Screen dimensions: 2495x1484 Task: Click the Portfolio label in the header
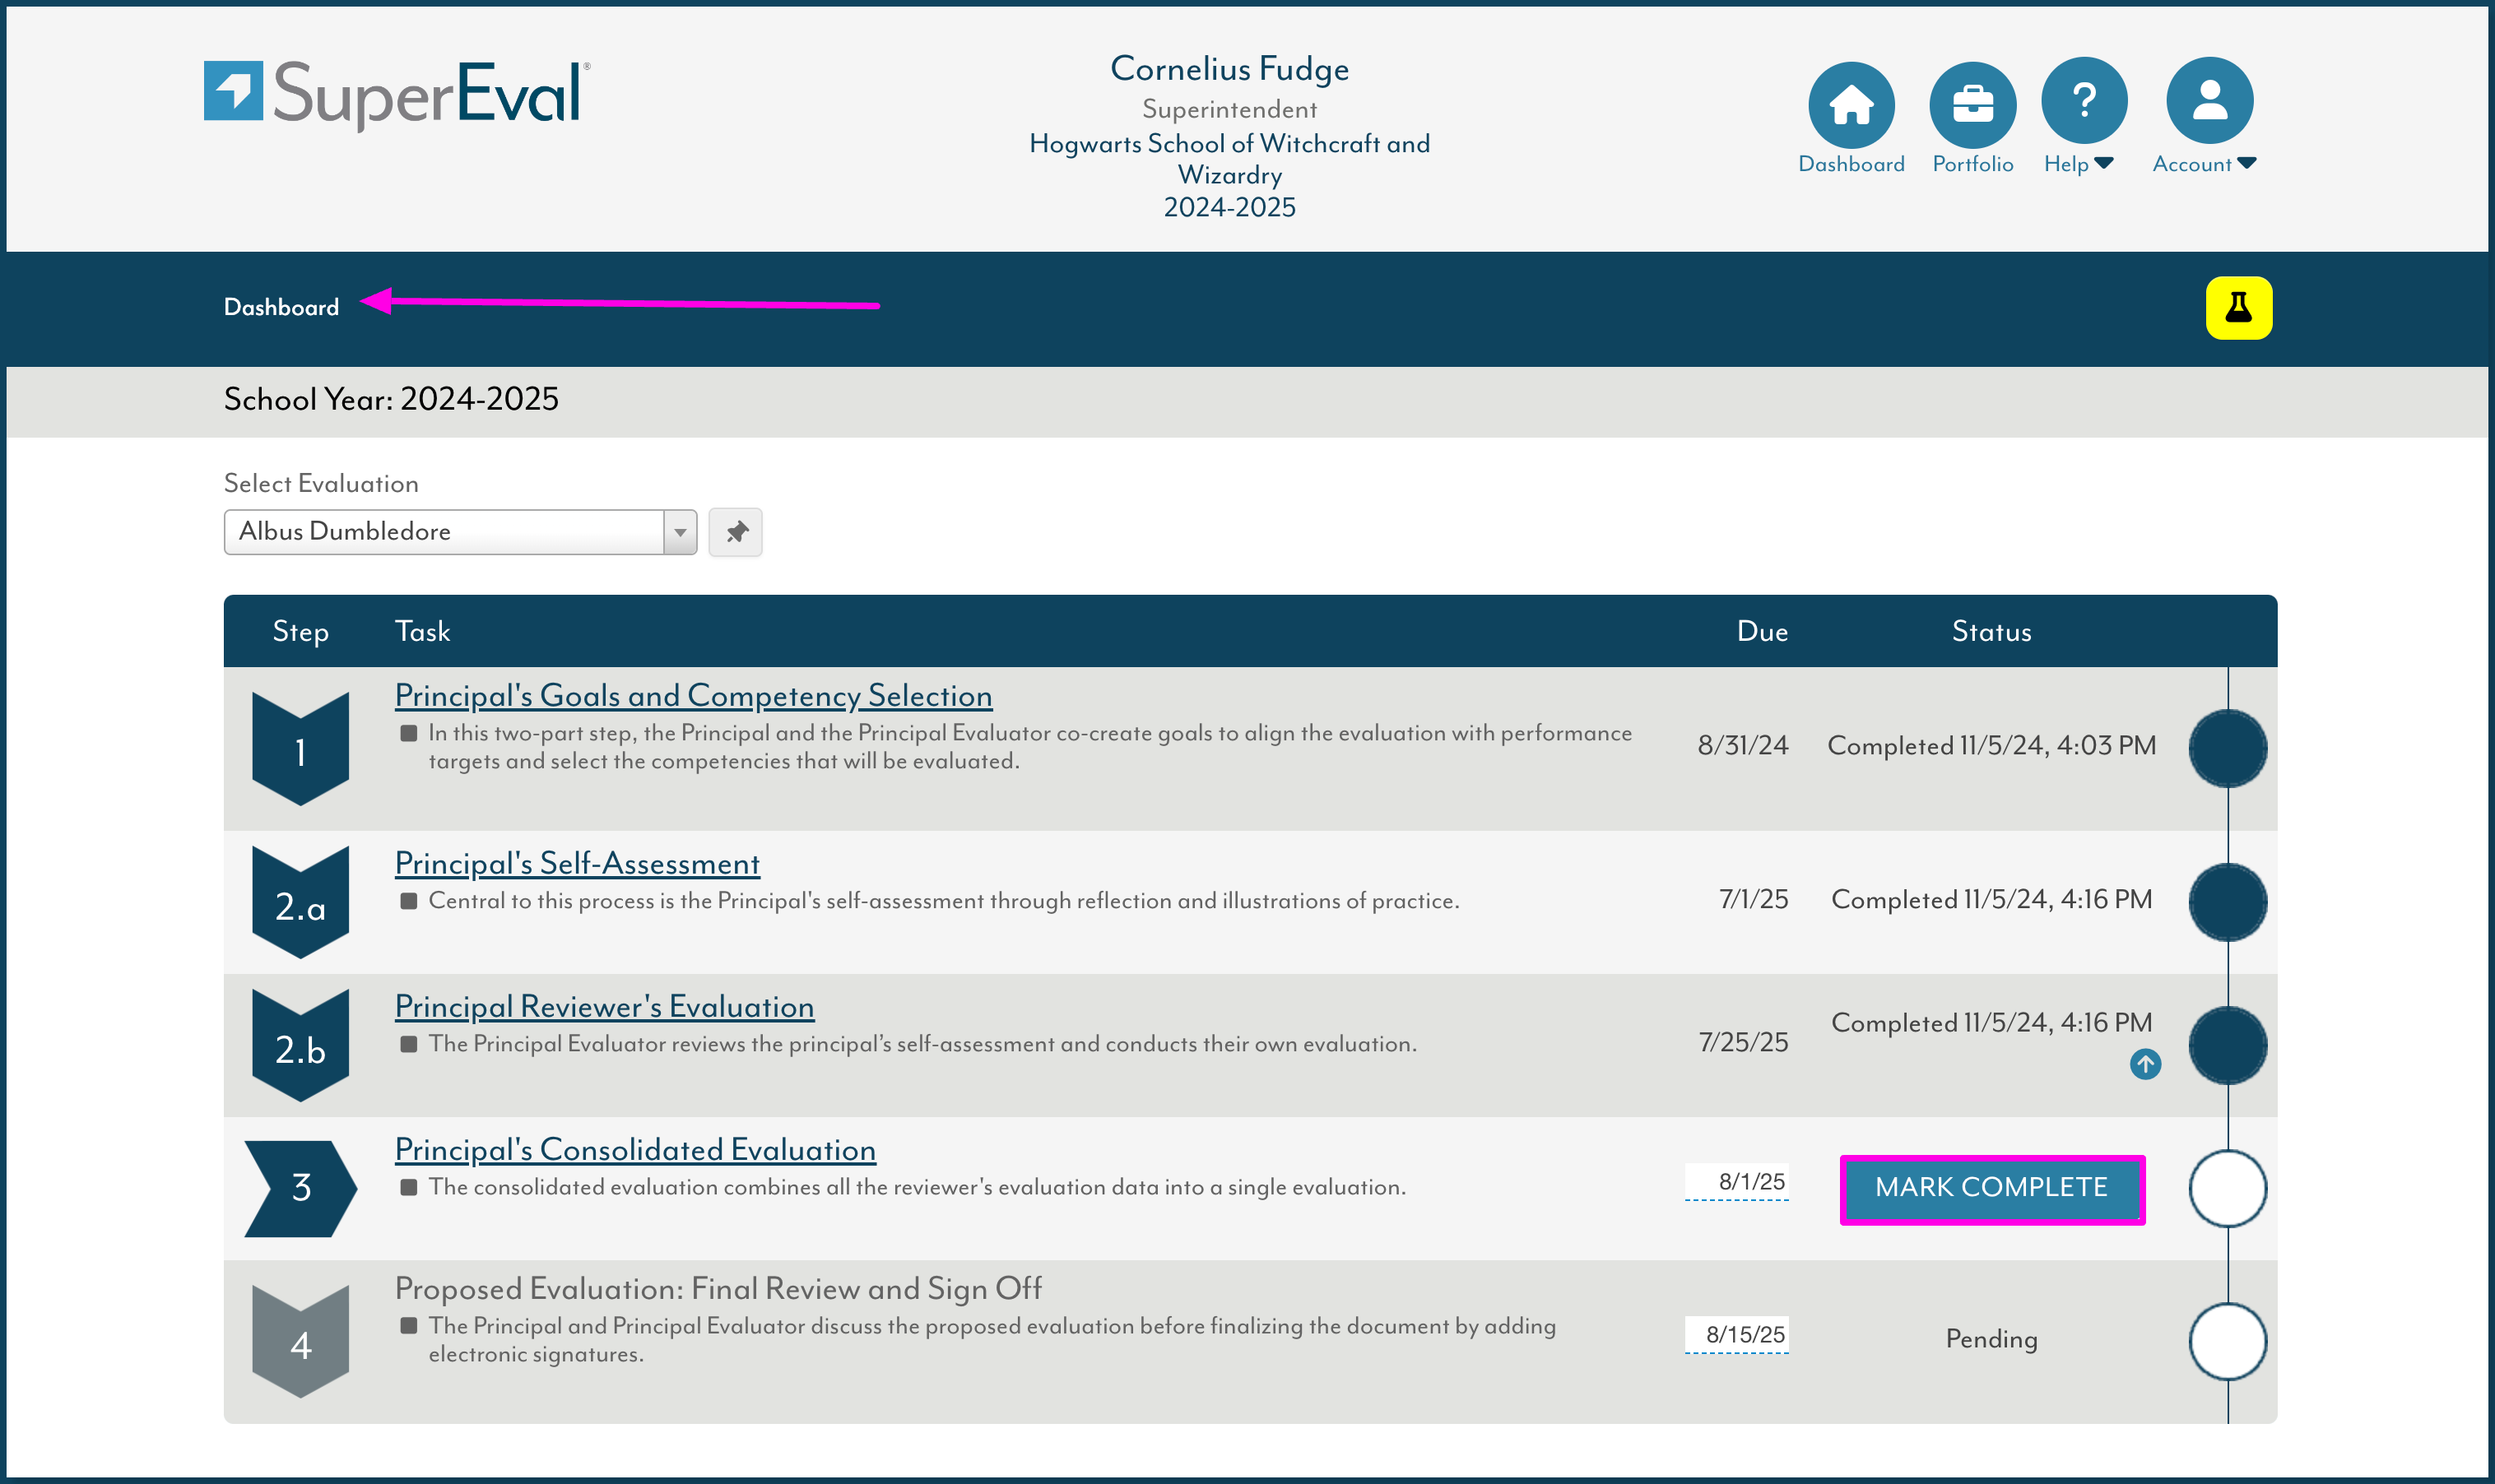(x=1972, y=164)
